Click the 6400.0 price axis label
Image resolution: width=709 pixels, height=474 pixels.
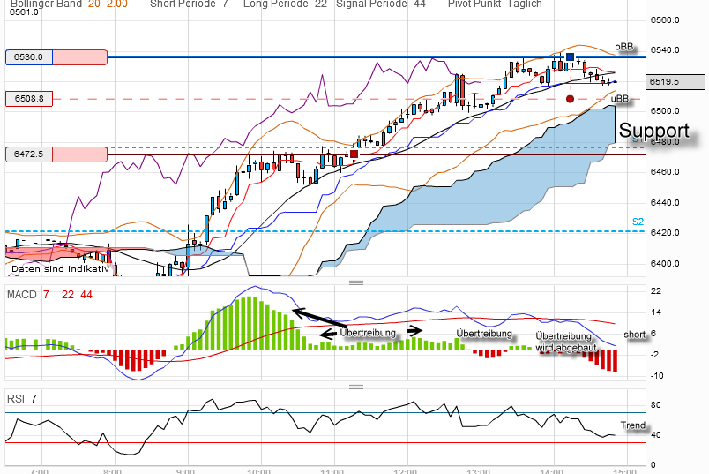pyautogui.click(x=665, y=264)
